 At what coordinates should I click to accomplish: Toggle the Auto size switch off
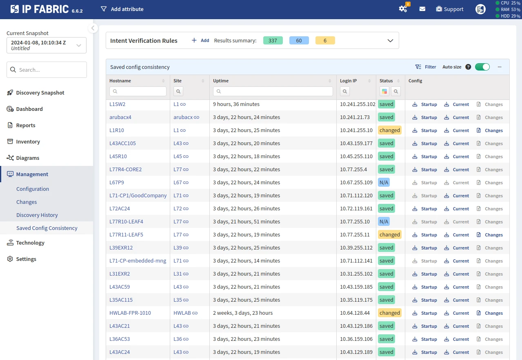482,67
